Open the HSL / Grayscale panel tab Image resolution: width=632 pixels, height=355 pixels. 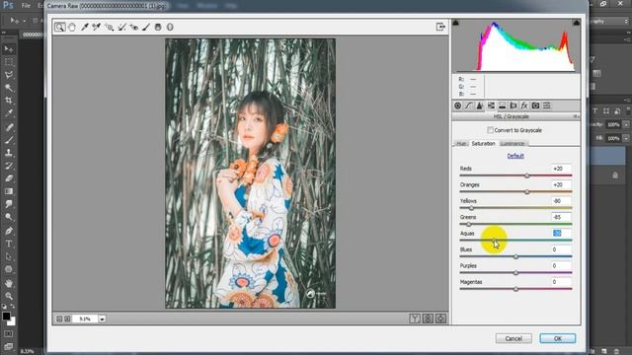pyautogui.click(x=491, y=106)
